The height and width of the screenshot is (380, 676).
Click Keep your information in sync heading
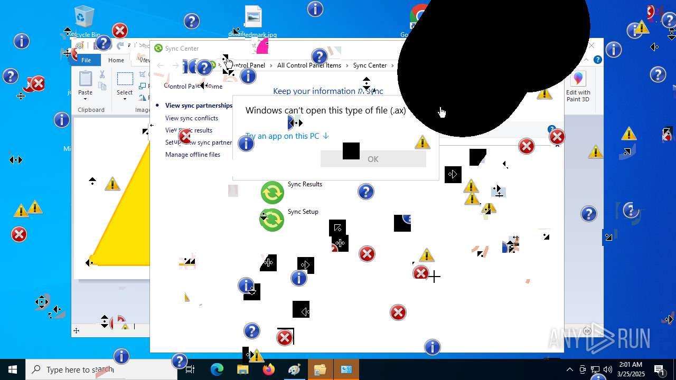coord(328,91)
